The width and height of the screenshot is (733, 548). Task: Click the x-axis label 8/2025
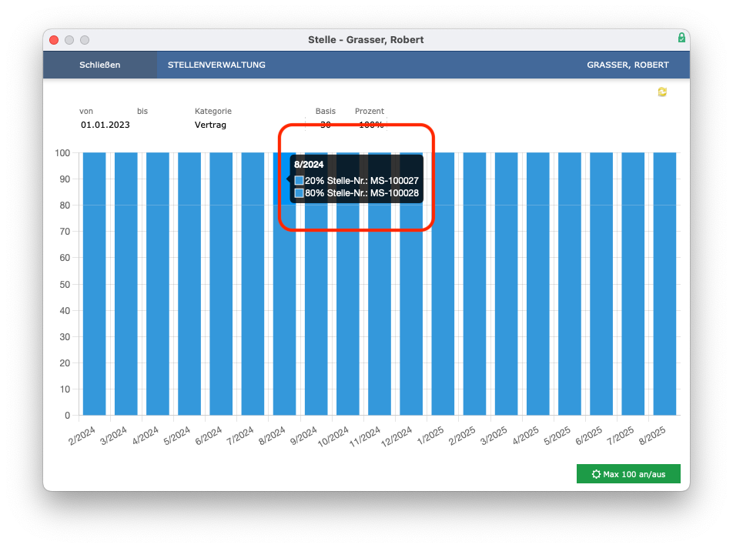(652, 436)
